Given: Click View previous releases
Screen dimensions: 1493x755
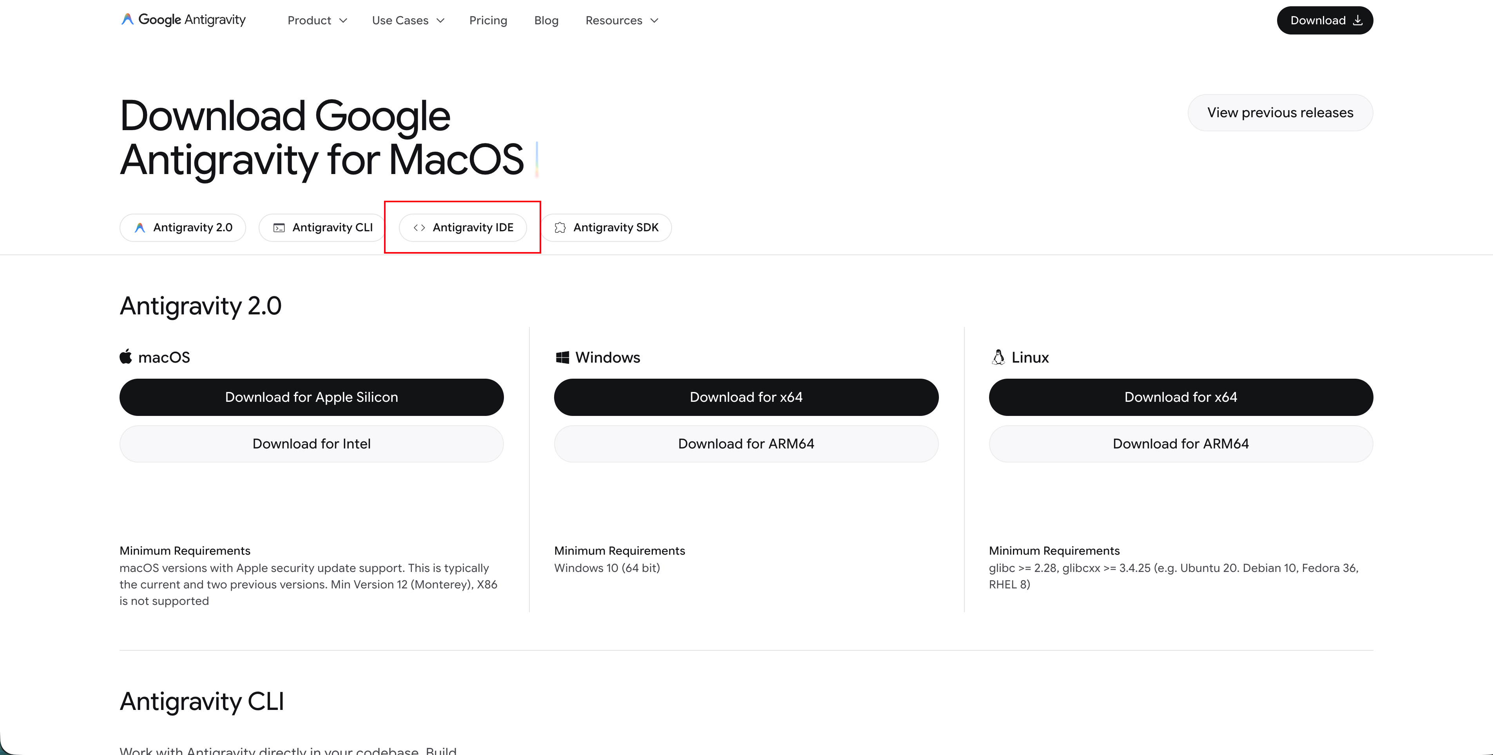Looking at the screenshot, I should (x=1280, y=113).
